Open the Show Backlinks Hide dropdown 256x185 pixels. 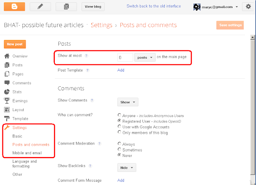(127, 168)
